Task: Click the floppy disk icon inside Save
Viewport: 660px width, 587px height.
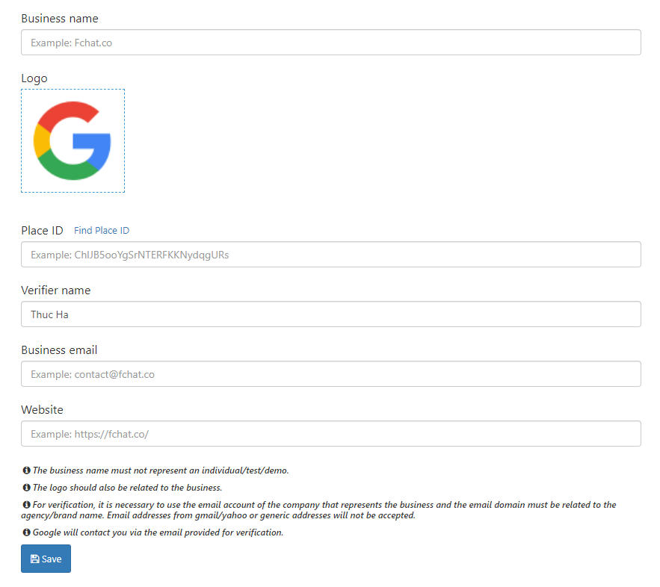Action: (35, 559)
